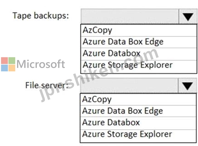The height and width of the screenshot is (146, 198).
Task: Expand the File server dropdown arrow
Action: tap(187, 86)
